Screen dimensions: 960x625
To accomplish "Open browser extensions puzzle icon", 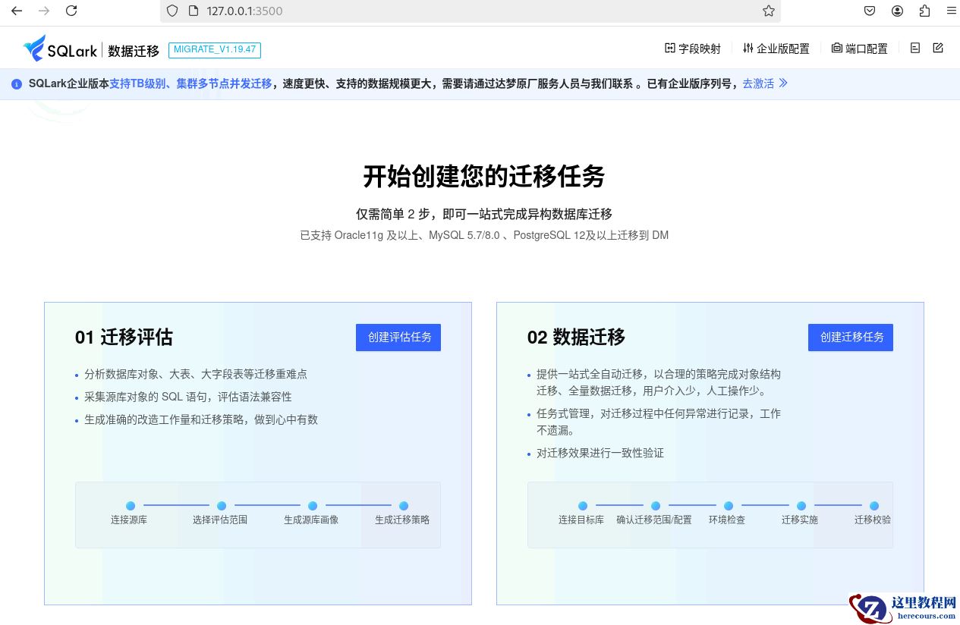I will tap(924, 11).
